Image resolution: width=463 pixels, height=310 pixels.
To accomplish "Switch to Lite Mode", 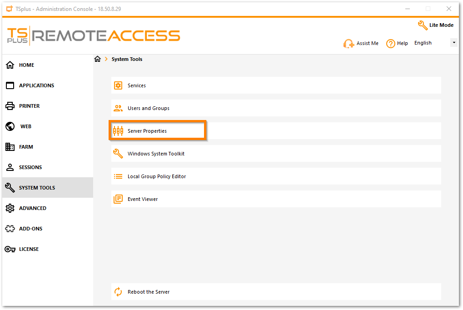I will (436, 25).
